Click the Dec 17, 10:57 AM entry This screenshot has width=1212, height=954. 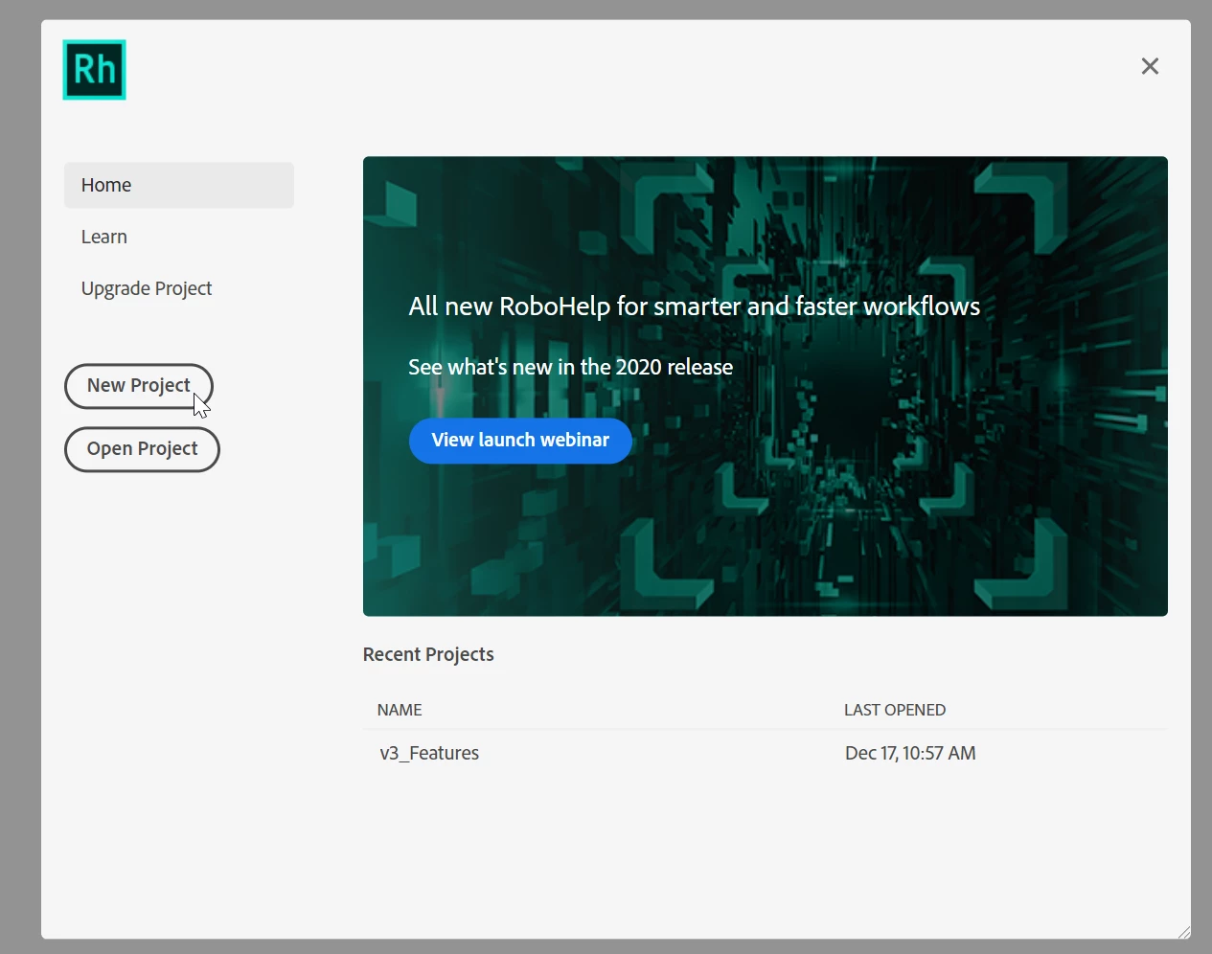910,753
